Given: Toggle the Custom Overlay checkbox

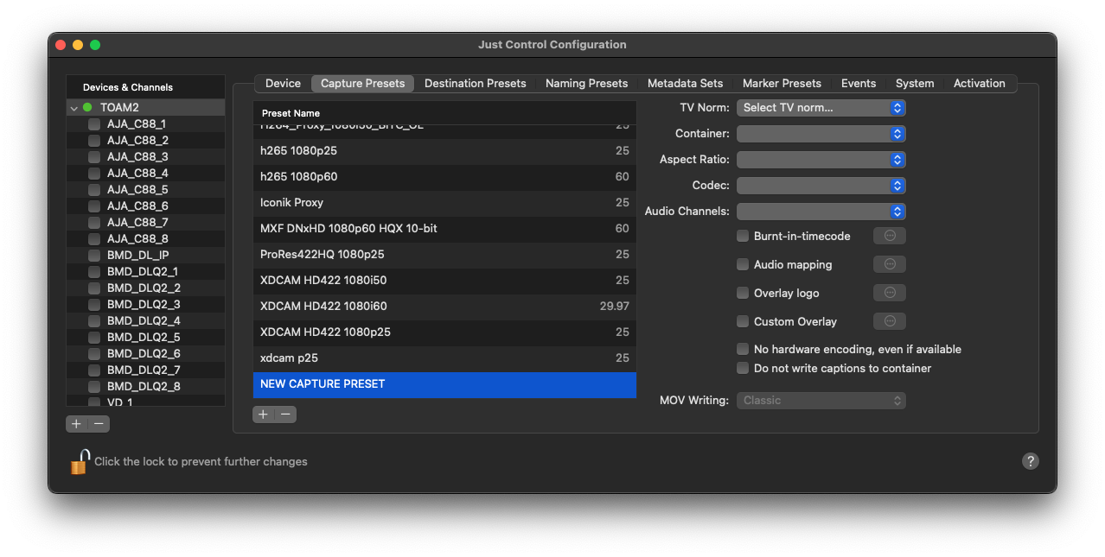Looking at the screenshot, I should pyautogui.click(x=743, y=321).
